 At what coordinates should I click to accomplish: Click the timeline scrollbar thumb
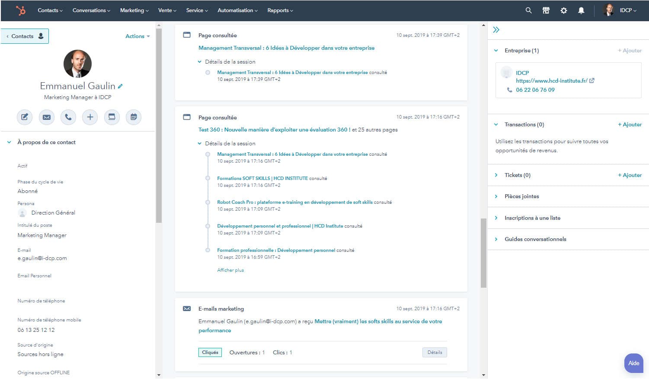click(483, 253)
